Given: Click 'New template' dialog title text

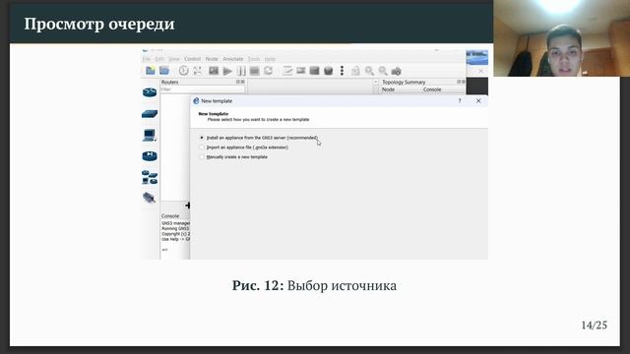Looking at the screenshot, I should (x=217, y=101).
